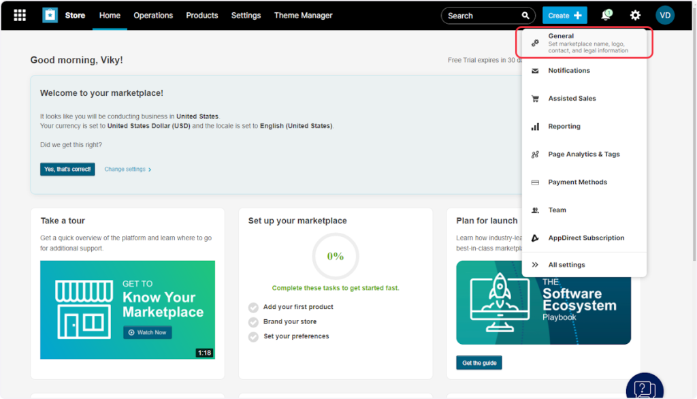Viewport: 697px width, 399px height.
Task: Open the app grid launcher icon
Action: [x=20, y=15]
